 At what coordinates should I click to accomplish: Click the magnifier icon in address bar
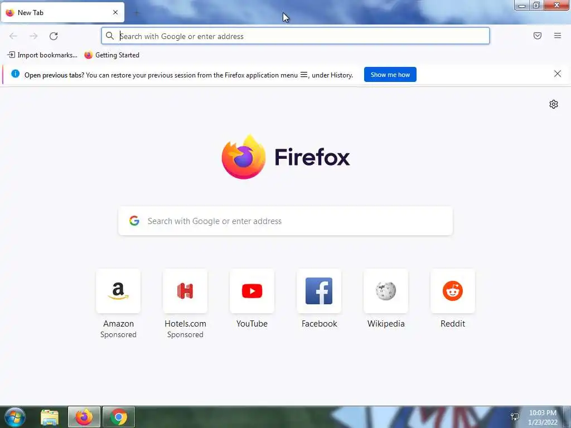[x=110, y=36]
